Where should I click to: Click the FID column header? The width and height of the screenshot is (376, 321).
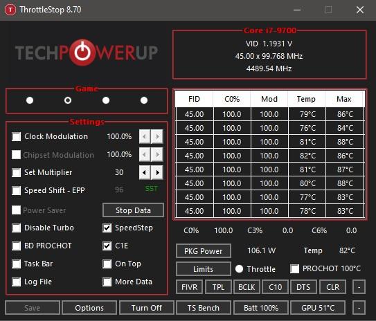194,99
